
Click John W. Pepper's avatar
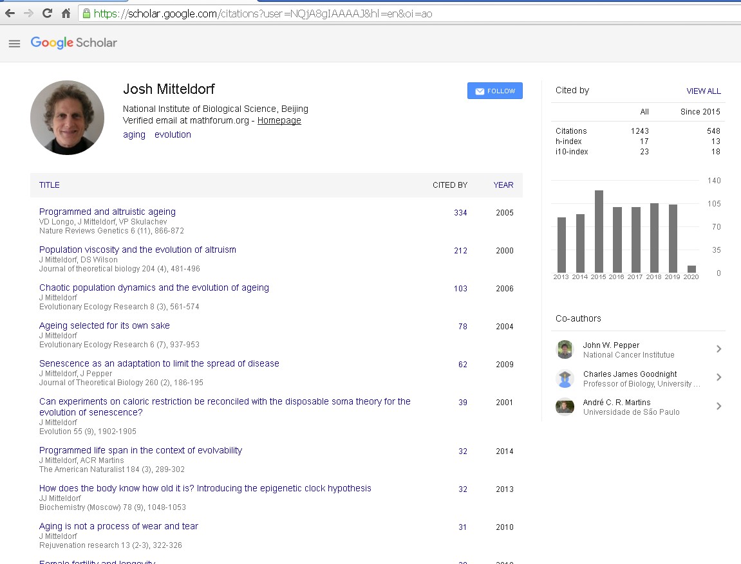pyautogui.click(x=565, y=349)
